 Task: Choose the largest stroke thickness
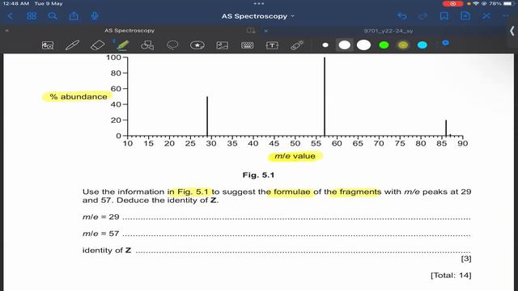coord(363,45)
